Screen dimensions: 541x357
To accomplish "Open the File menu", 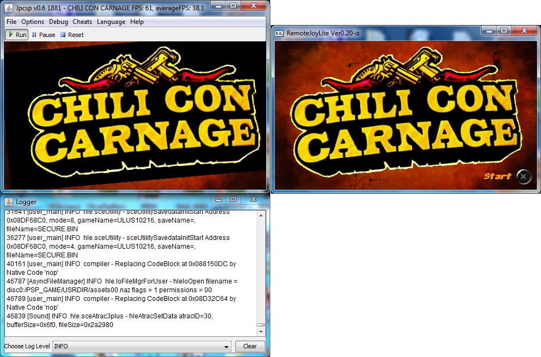I will coord(11,22).
